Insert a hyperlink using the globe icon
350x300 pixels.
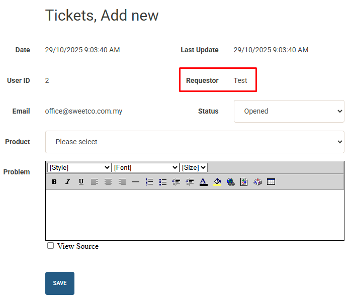point(230,182)
